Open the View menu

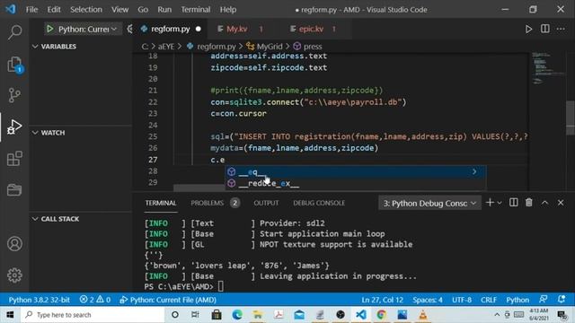click(x=119, y=10)
